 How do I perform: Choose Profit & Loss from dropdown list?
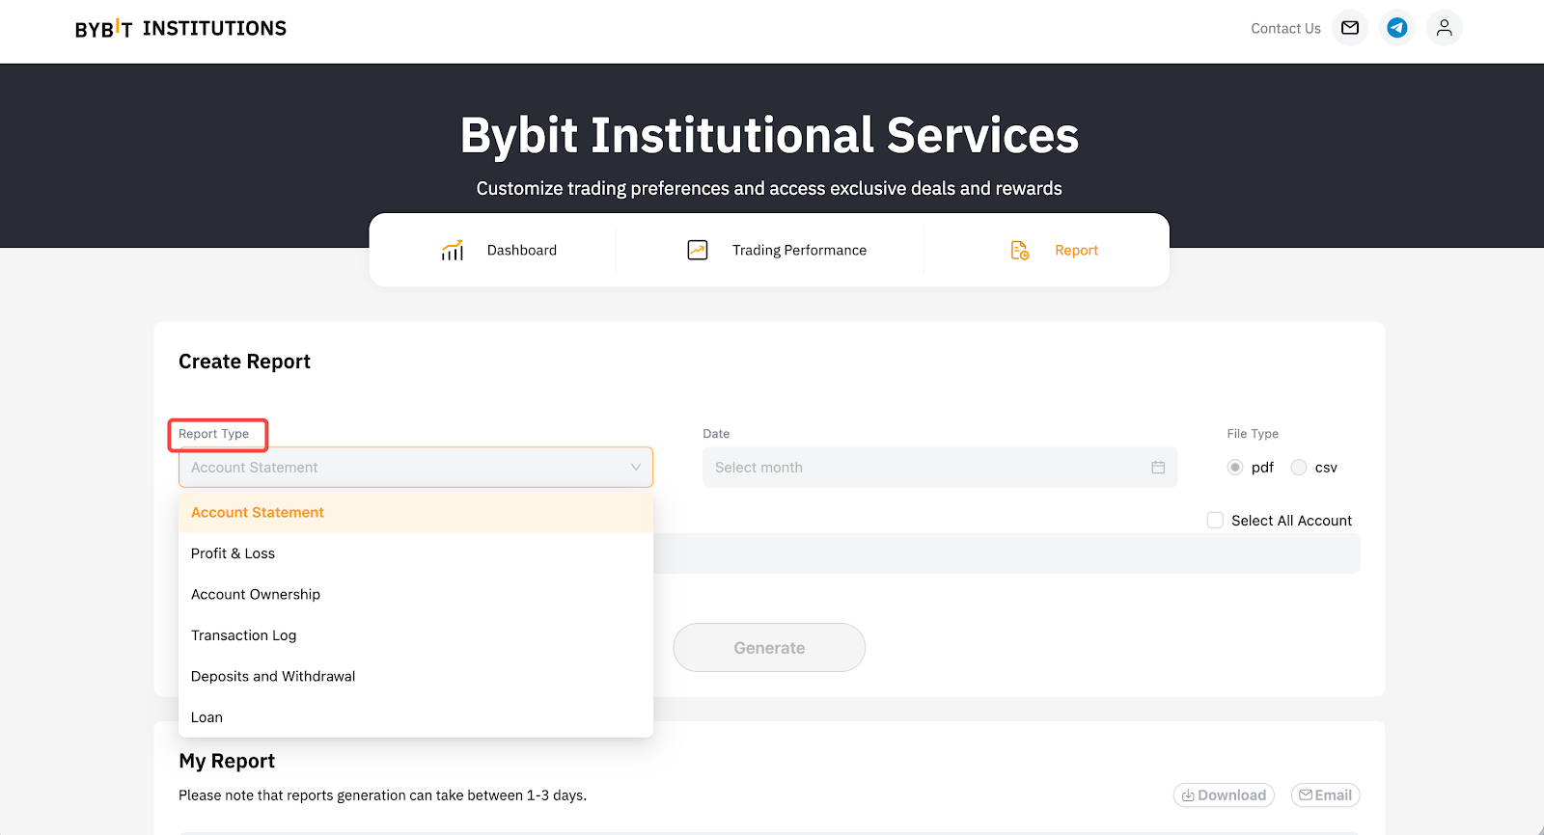234,553
